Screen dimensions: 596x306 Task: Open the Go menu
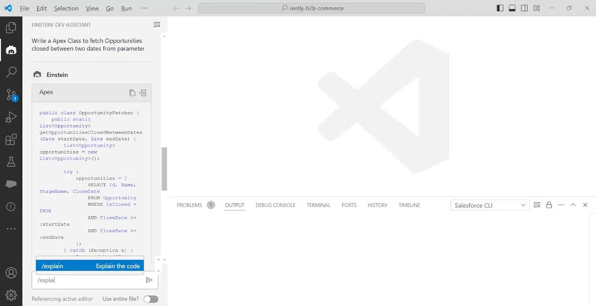(110, 8)
